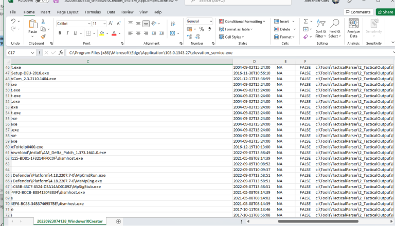
Task: Click the Borders icon
Action: point(88,33)
